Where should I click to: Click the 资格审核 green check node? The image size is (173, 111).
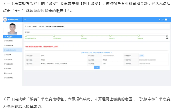point(138,36)
